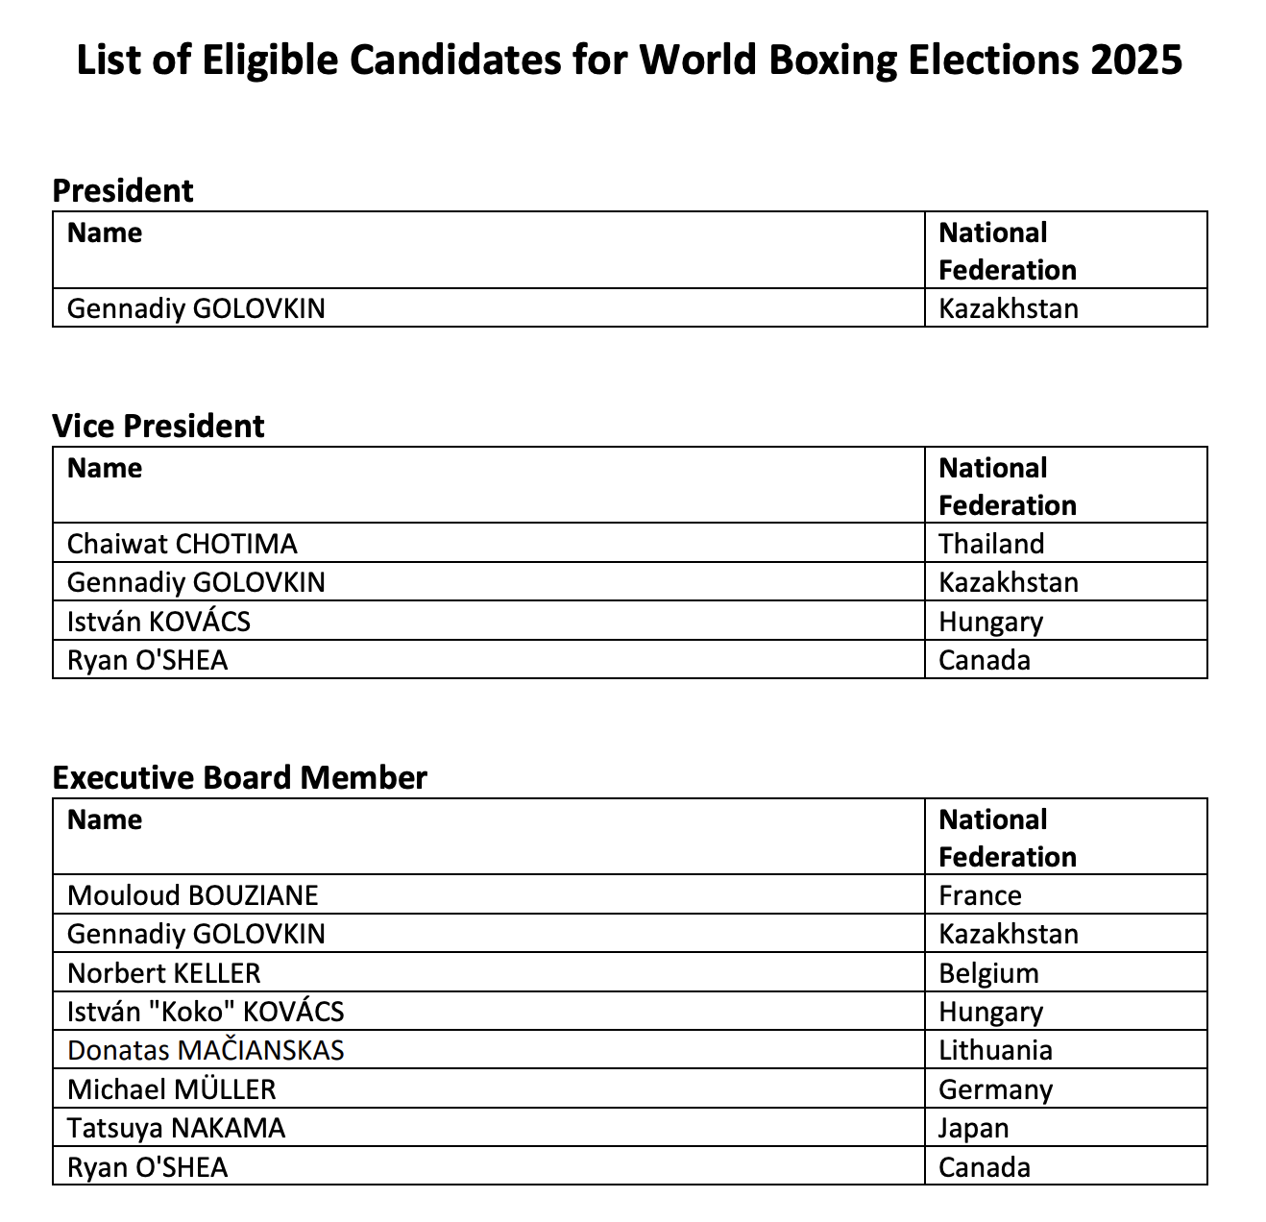
Task: Select the Donatas MAČIANSKAS name cell
Action: coord(206,1050)
